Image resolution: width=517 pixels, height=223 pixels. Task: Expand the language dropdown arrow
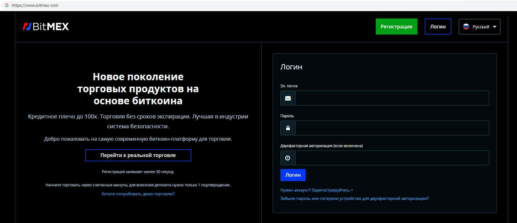pos(494,27)
